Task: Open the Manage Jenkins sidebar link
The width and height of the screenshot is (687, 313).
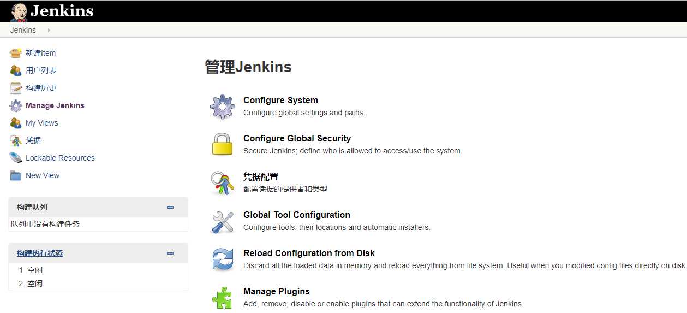Action: point(55,105)
